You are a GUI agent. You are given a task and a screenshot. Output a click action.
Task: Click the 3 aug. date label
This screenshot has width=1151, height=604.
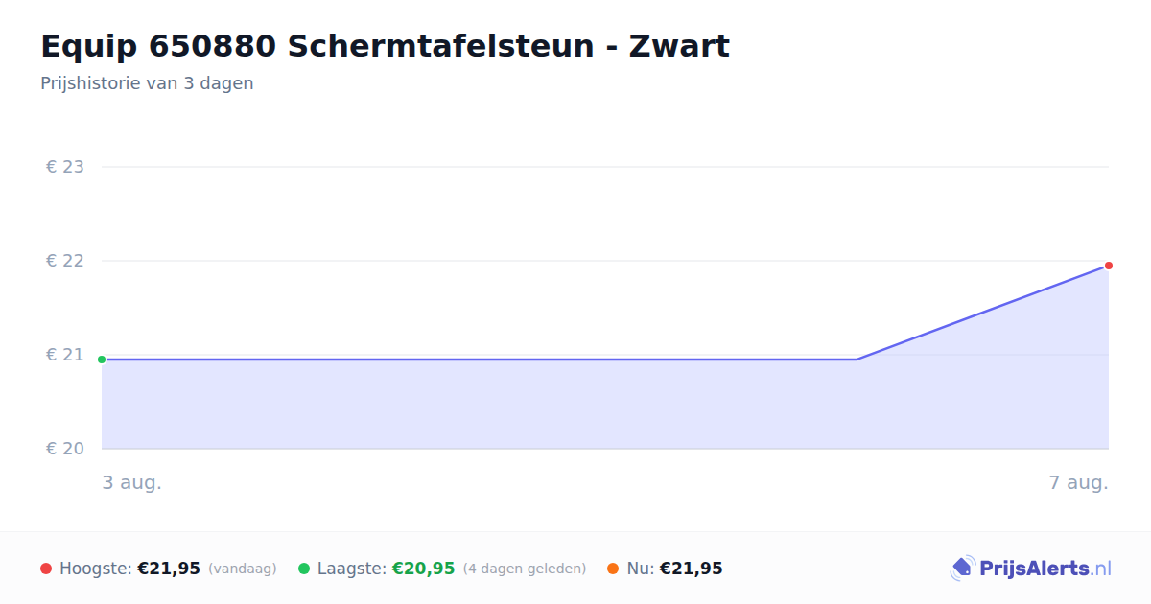[132, 482]
